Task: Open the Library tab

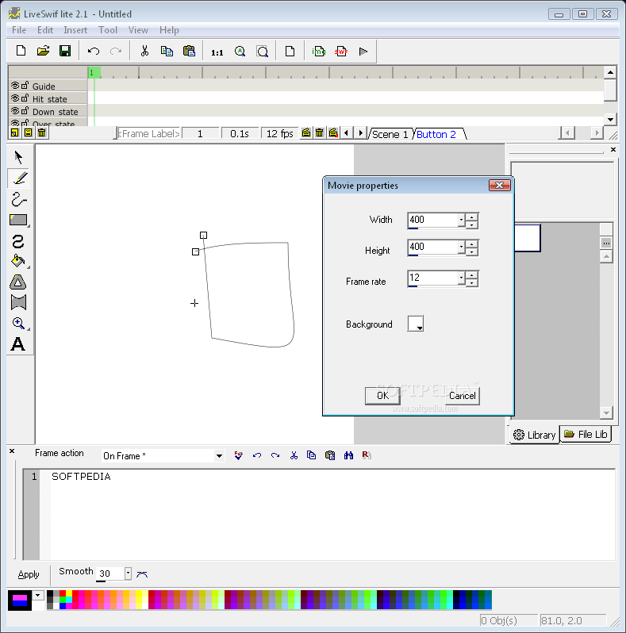Action: pyautogui.click(x=534, y=435)
